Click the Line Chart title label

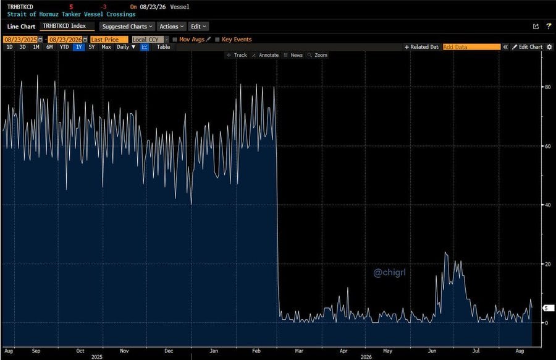coord(21,27)
